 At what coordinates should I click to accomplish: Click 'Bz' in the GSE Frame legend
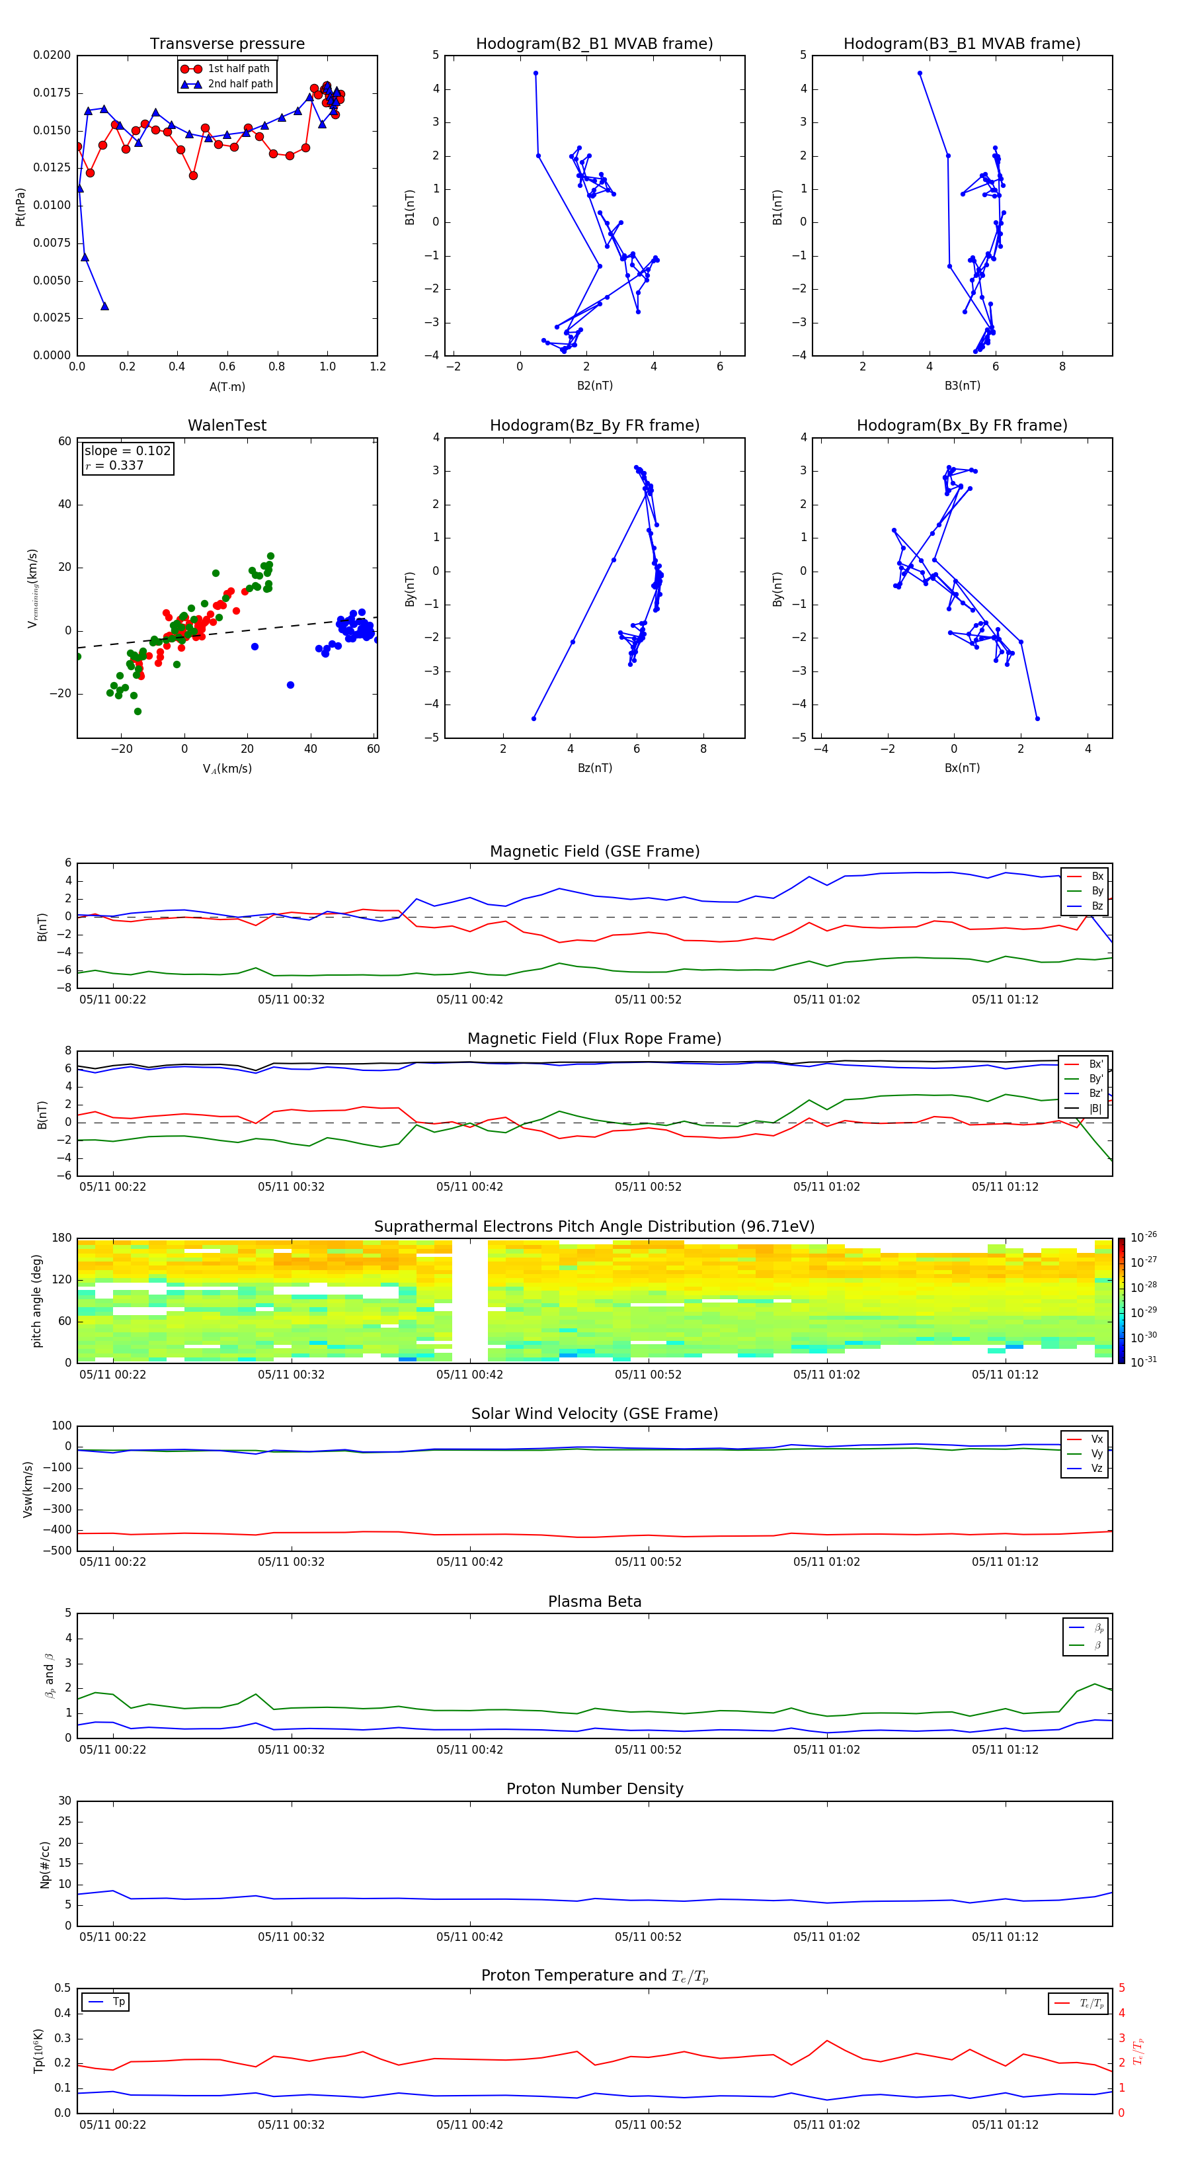coord(1085,906)
